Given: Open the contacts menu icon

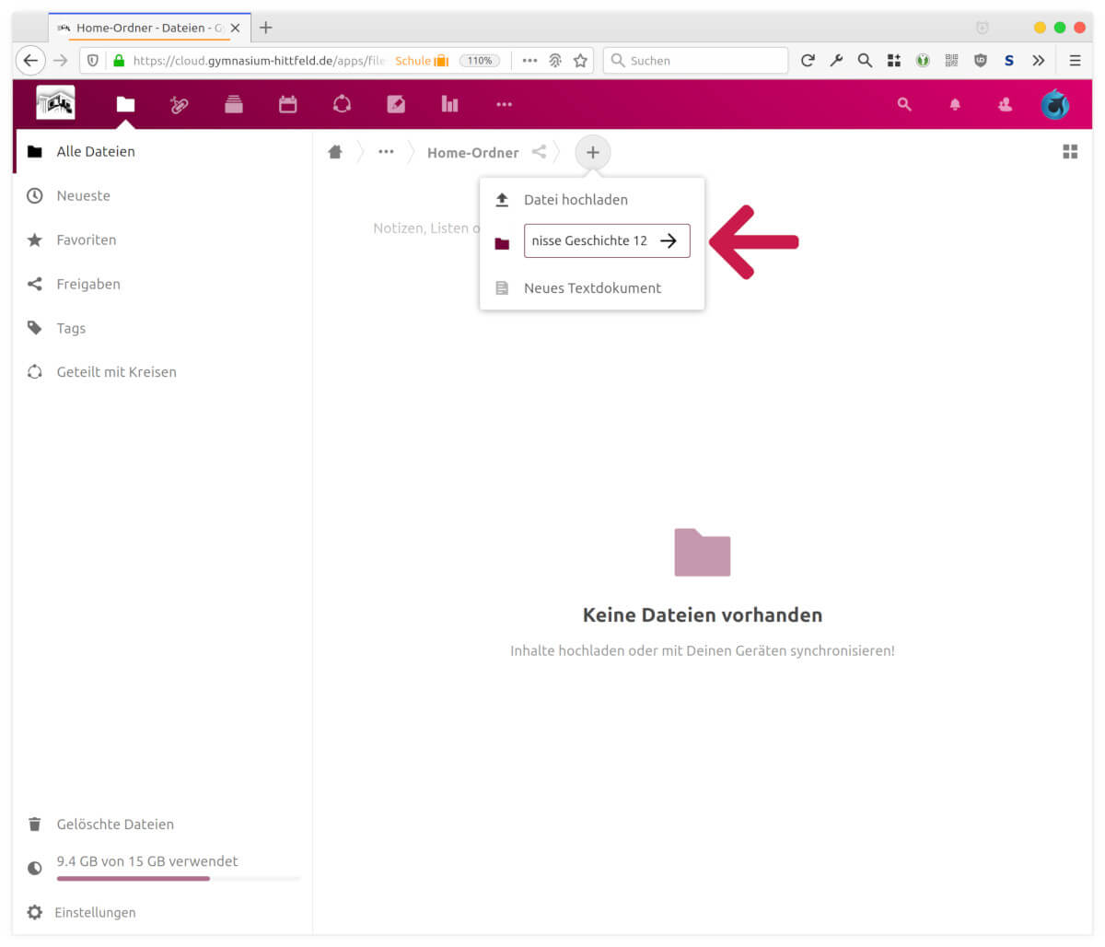Looking at the screenshot, I should click(x=1005, y=105).
